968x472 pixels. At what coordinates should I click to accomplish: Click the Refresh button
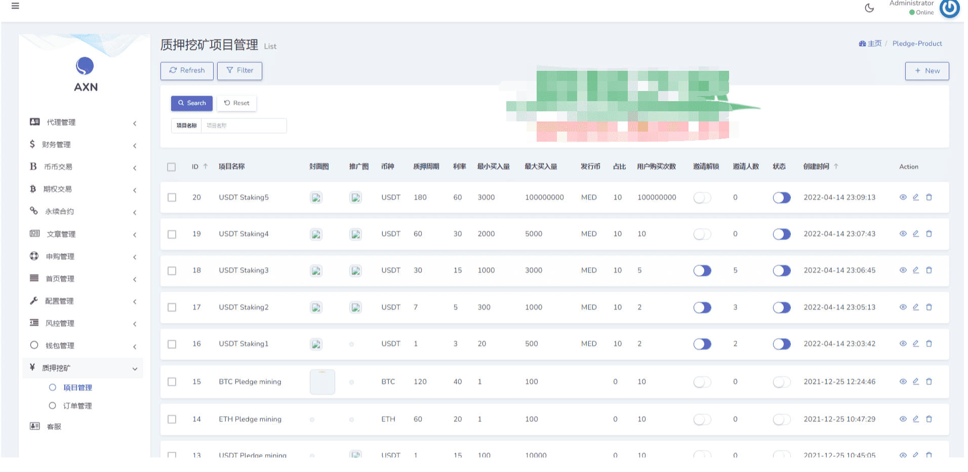tap(187, 71)
